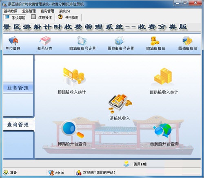Open the 业务管理 menu
204x178 pixels.
click(29, 11)
